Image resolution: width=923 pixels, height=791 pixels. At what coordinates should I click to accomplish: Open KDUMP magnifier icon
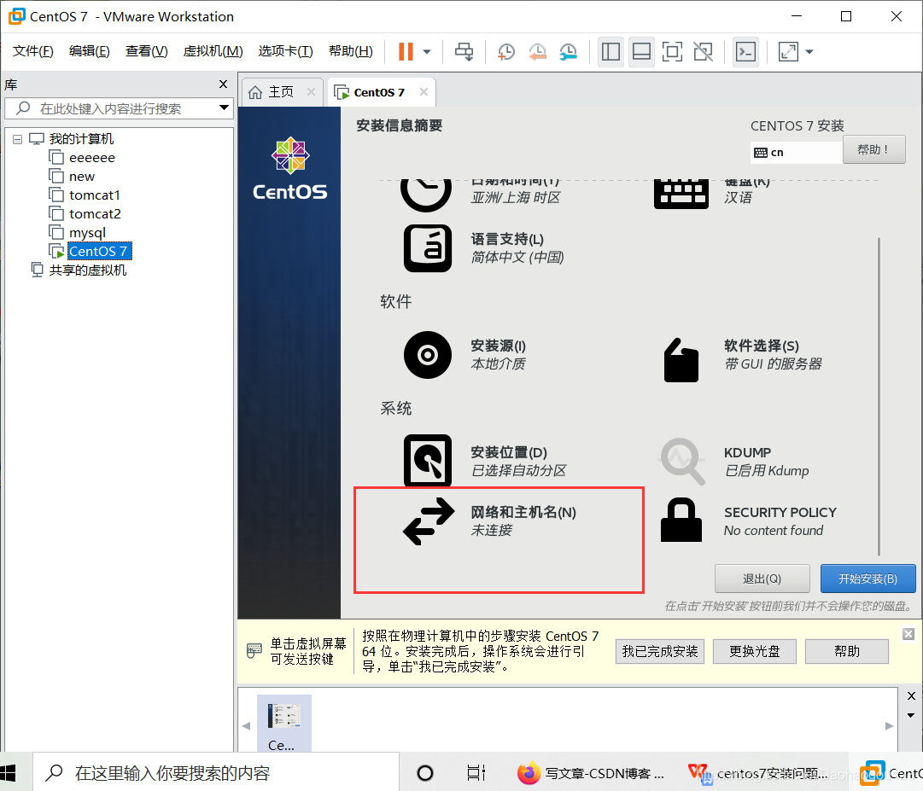pos(682,462)
